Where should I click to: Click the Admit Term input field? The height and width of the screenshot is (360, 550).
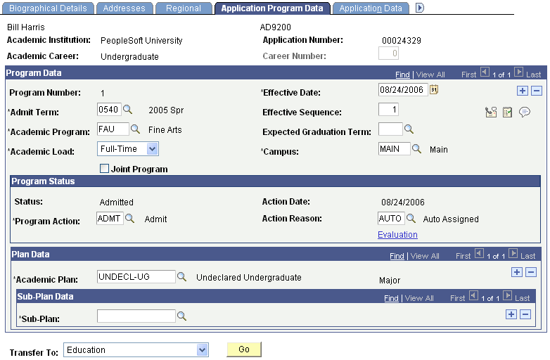(109, 110)
